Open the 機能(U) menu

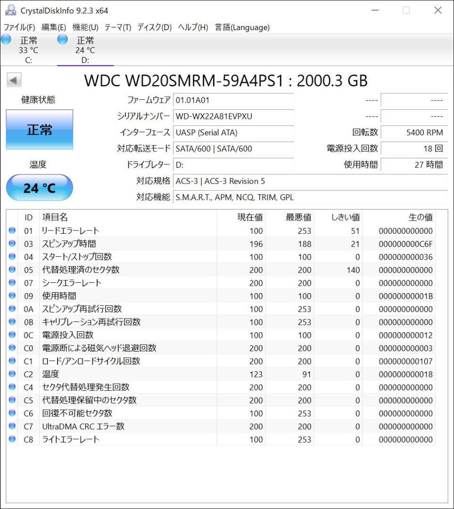coord(85,27)
